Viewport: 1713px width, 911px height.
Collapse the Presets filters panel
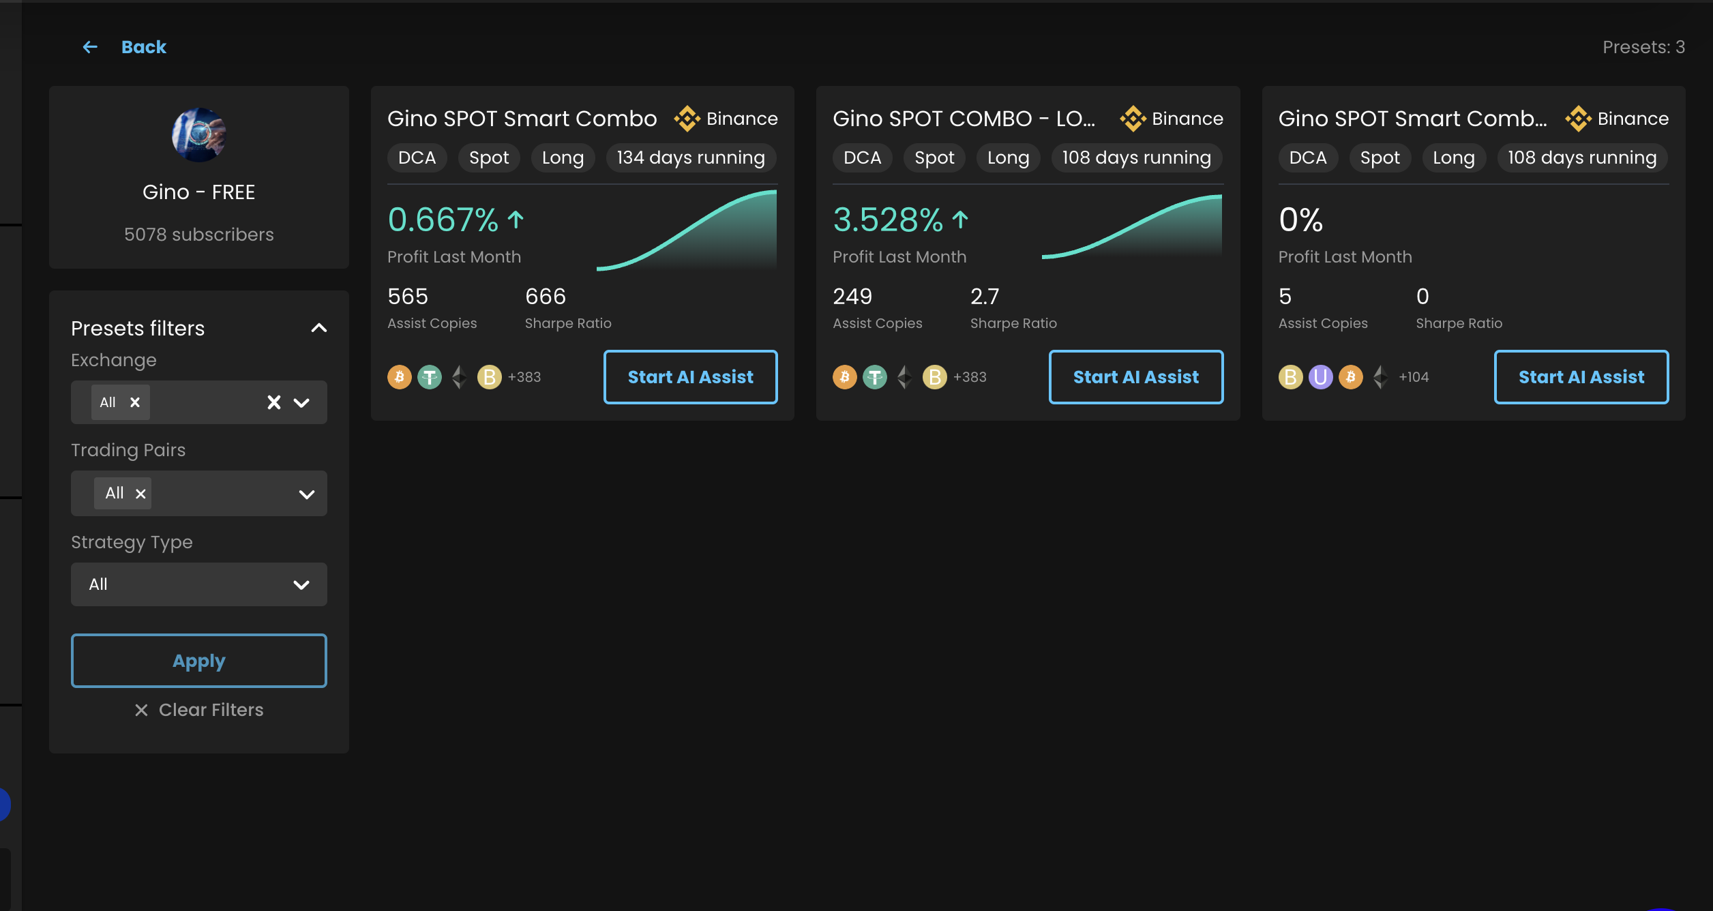[x=319, y=328]
